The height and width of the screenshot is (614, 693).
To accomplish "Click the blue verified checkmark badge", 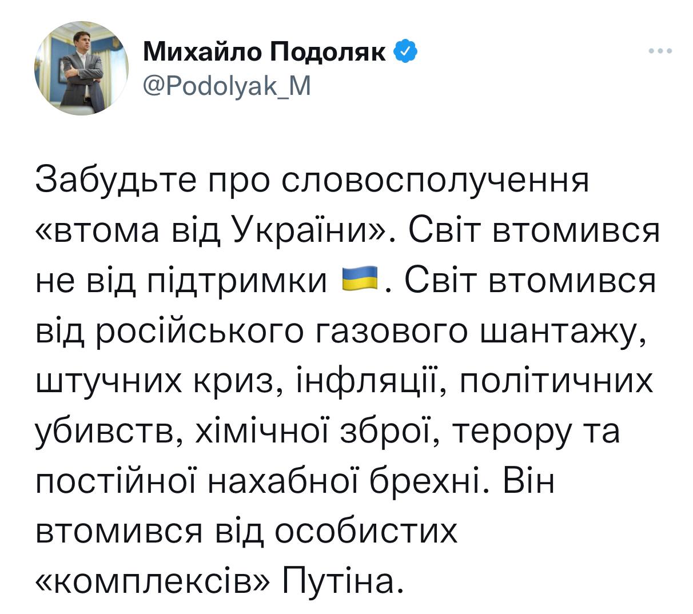I will tap(407, 53).
